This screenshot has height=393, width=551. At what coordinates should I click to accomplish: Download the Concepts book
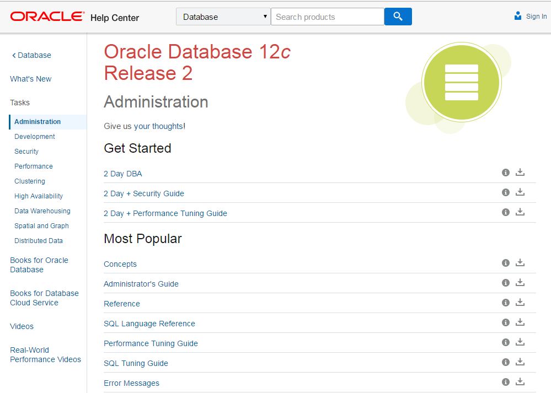click(520, 262)
